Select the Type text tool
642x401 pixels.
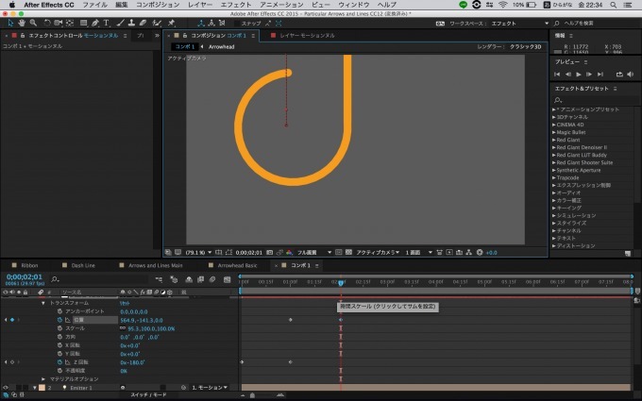(106, 23)
